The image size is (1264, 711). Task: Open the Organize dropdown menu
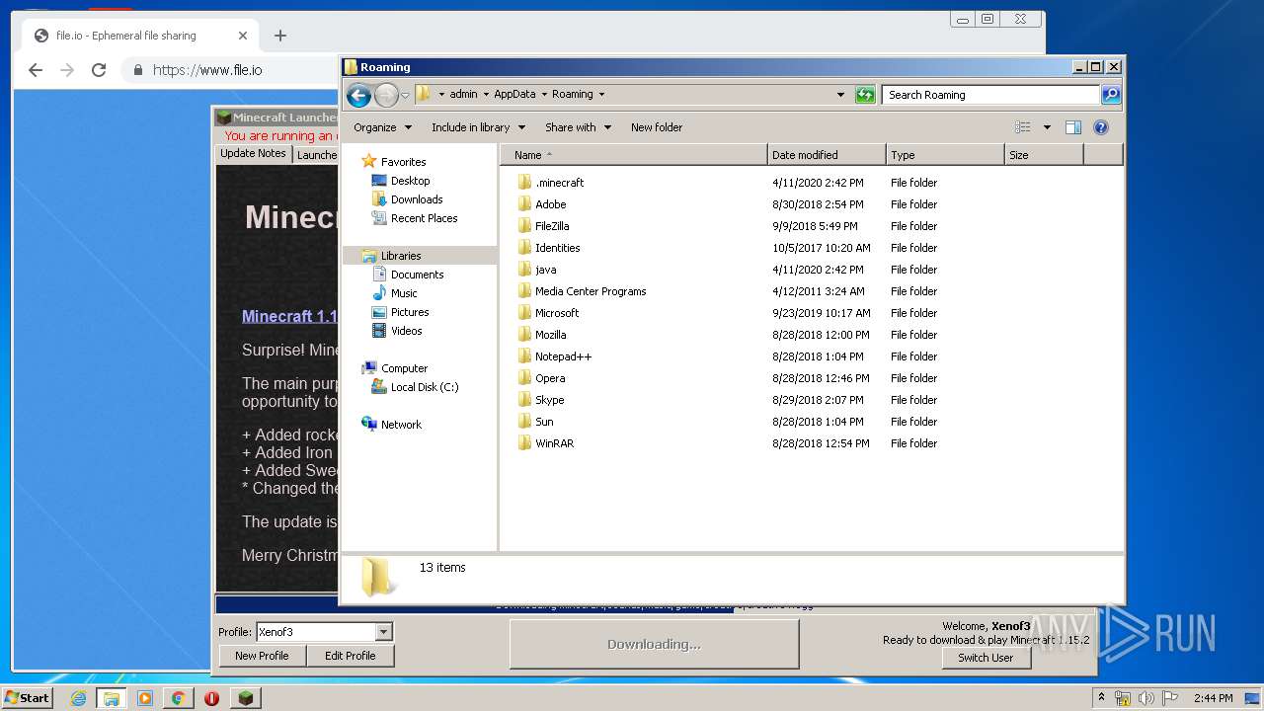[x=381, y=127]
